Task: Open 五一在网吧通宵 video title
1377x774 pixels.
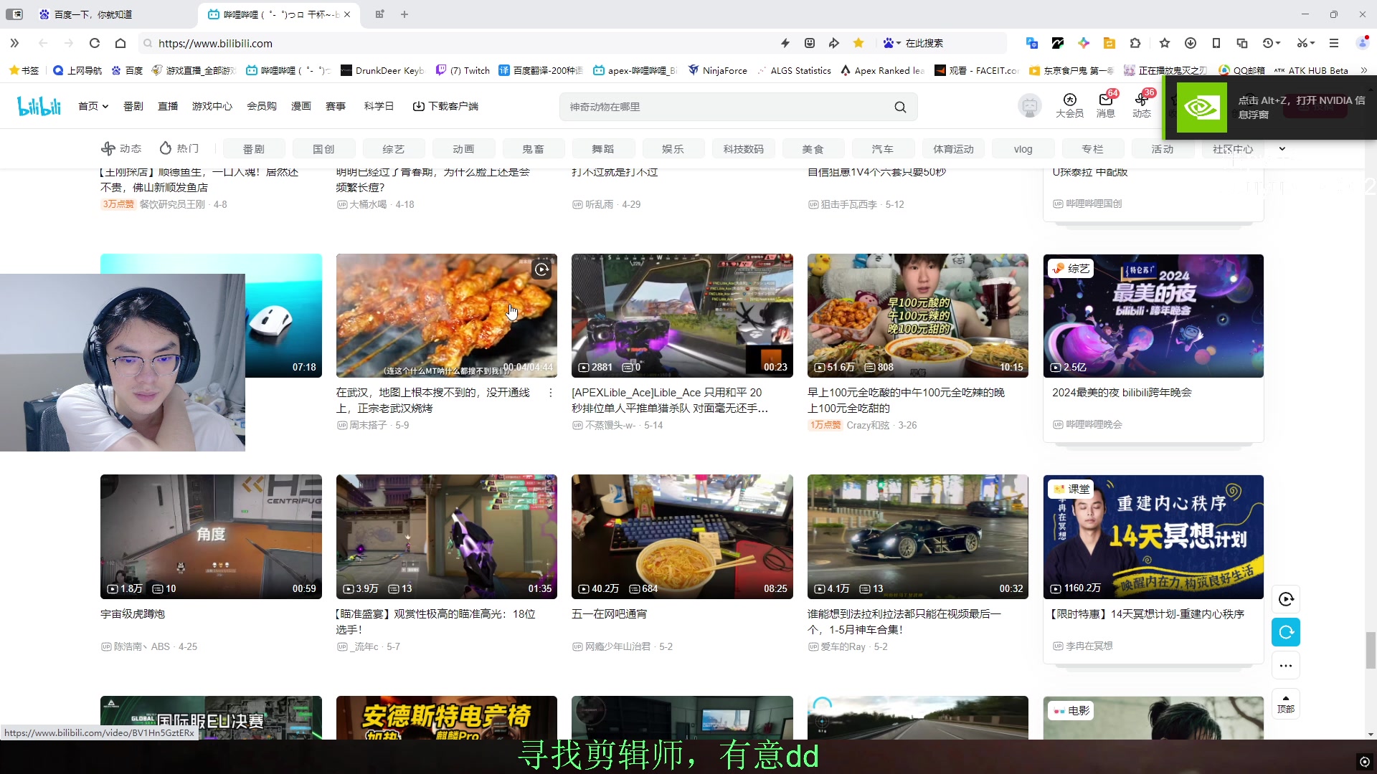Action: tap(609, 614)
